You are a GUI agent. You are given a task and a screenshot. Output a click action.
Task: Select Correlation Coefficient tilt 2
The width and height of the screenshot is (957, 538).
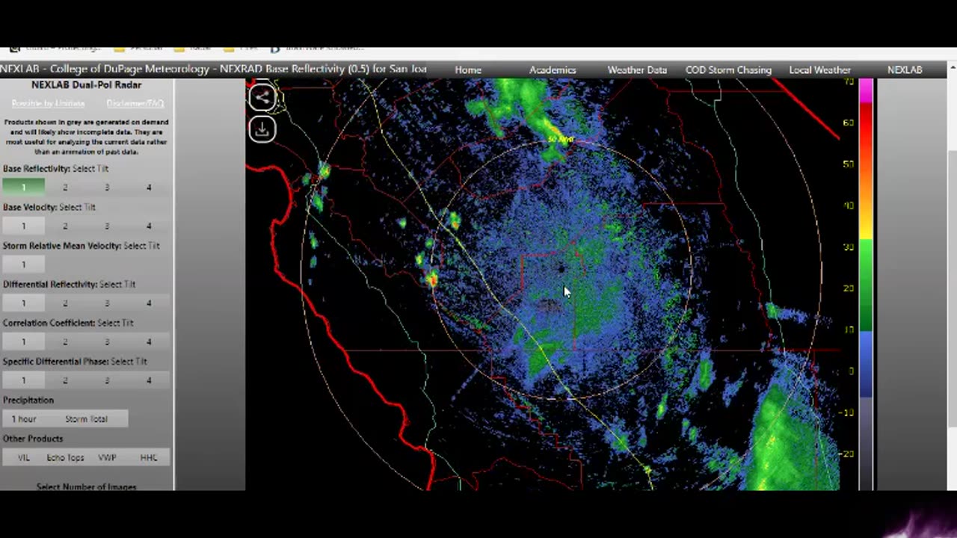(65, 341)
